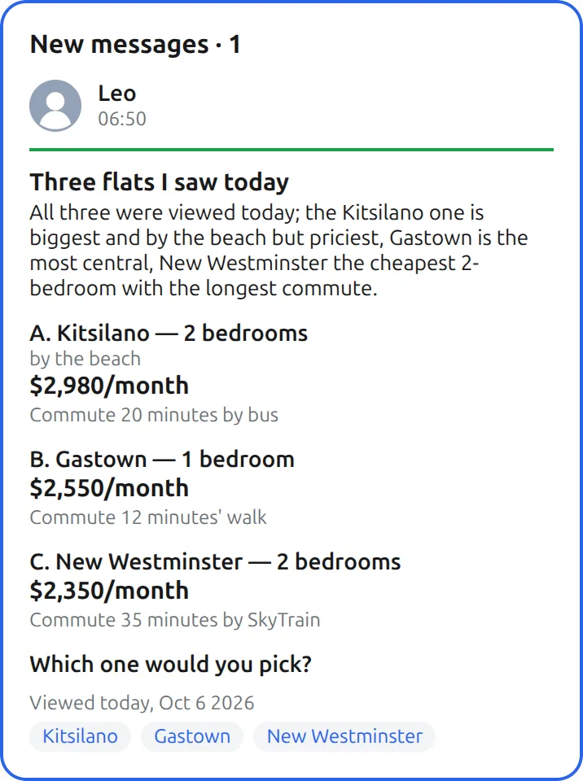The width and height of the screenshot is (583, 781).
Task: Click the "Viewed today, Oct 6 2026" note
Action: (x=142, y=703)
